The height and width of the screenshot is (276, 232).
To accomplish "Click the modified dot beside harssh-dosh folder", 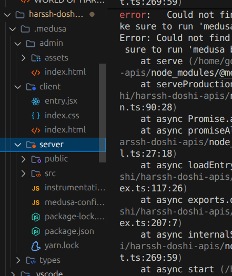I will pos(92,14).
